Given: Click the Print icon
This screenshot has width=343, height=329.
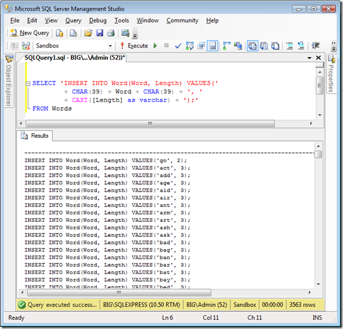Looking at the screenshot, I should pyautogui.click(x=111, y=33).
